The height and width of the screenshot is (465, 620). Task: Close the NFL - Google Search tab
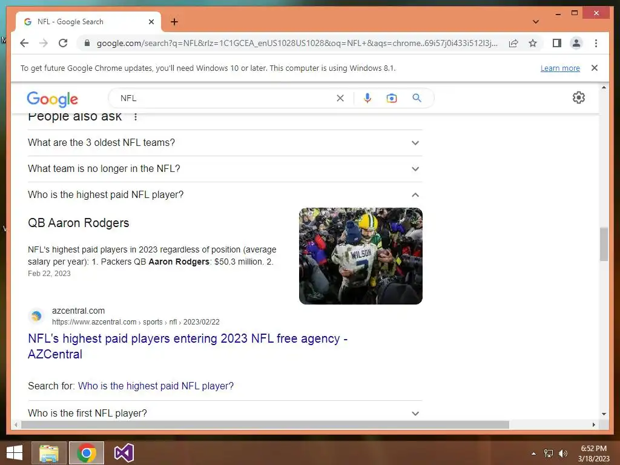(x=151, y=22)
